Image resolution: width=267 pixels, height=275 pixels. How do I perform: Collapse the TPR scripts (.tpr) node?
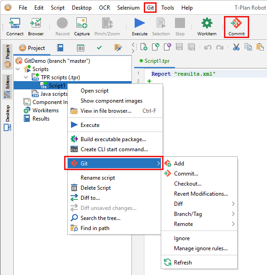[x=26, y=77]
